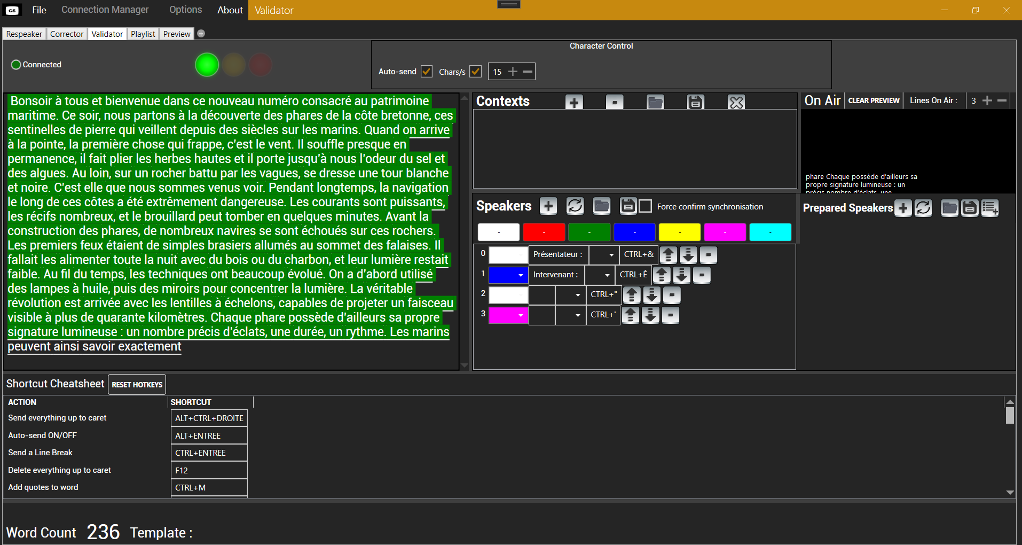This screenshot has width=1022, height=545.
Task: Open blue color dropdown for speaker 1
Action: (508, 275)
